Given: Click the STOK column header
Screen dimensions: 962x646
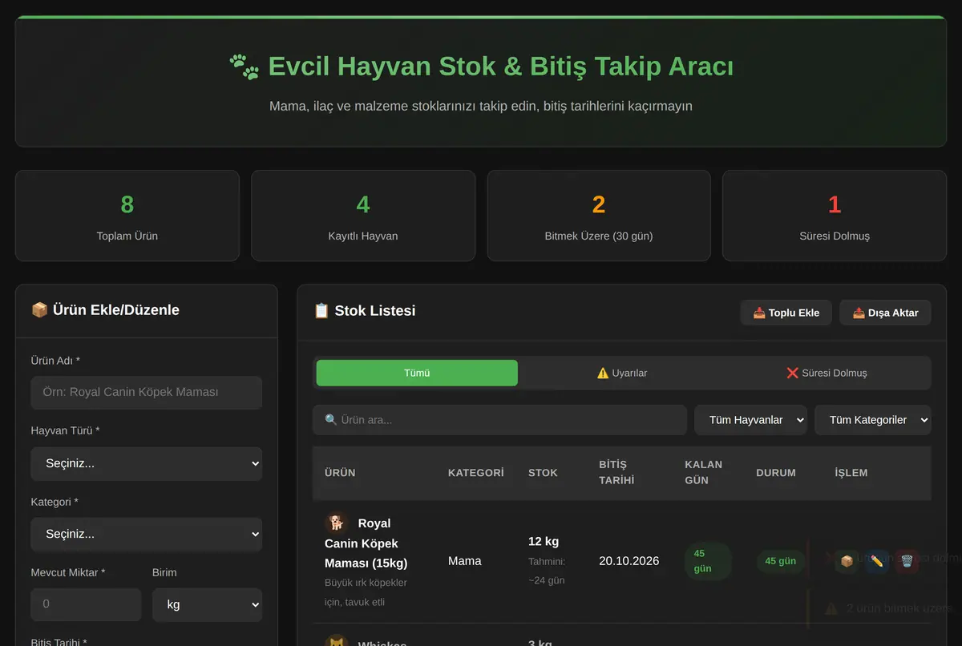Looking at the screenshot, I should pos(543,473).
